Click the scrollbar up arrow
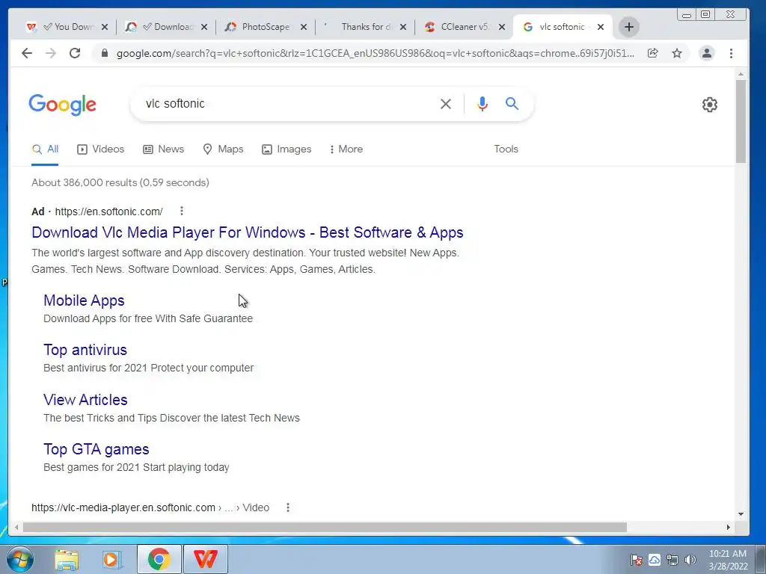The width and height of the screenshot is (766, 574). pos(741,74)
